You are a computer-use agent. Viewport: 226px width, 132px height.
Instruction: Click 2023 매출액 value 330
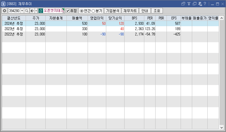pos(85,29)
